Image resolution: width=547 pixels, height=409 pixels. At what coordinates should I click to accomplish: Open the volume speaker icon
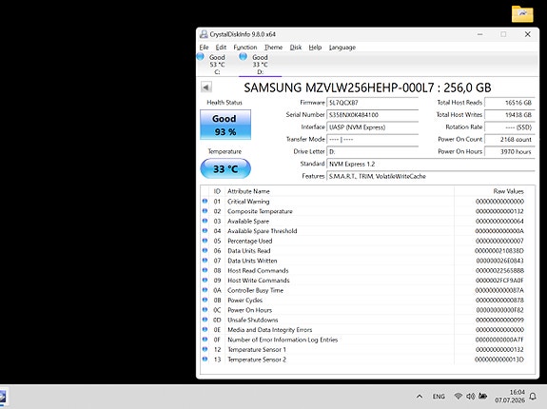tap(471, 396)
